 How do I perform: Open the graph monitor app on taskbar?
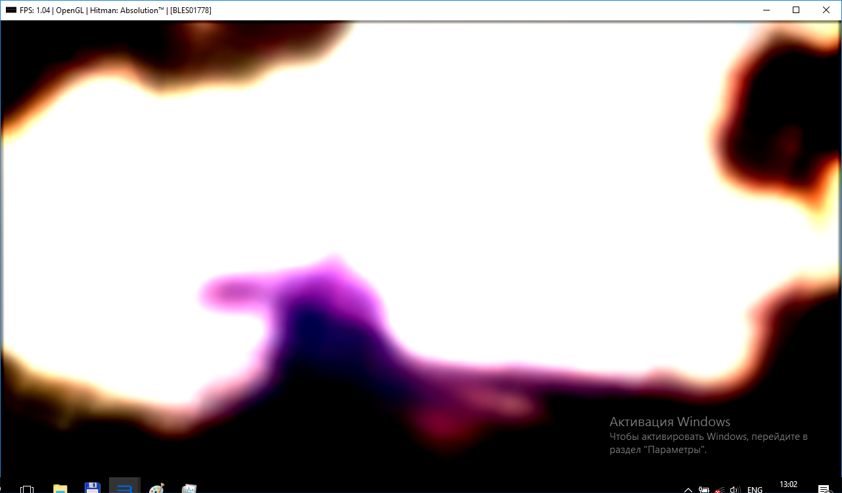(189, 488)
